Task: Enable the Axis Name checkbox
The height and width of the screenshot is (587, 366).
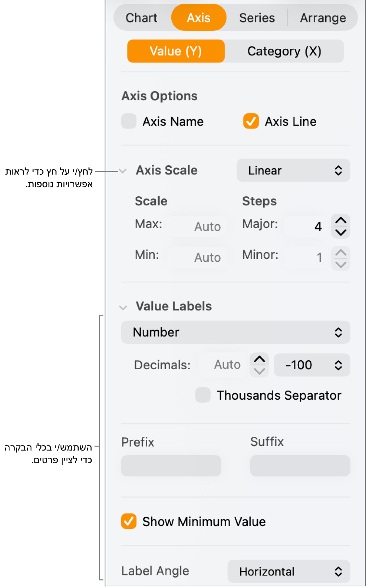Action: (129, 121)
